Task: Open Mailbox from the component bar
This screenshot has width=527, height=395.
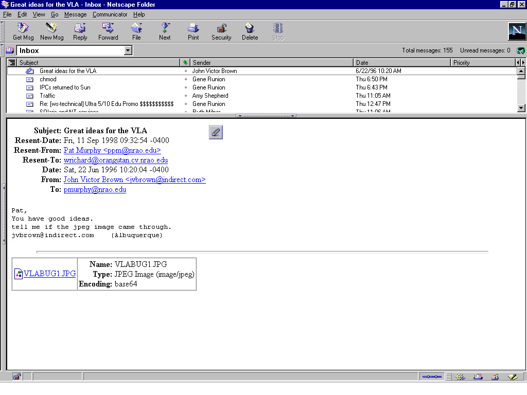Action: point(478,377)
